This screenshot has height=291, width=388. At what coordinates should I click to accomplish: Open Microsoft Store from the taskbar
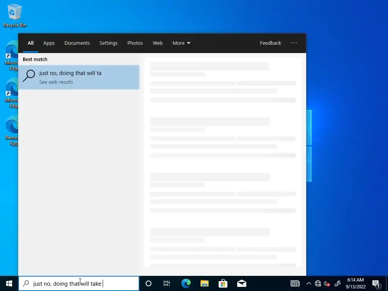click(x=223, y=283)
